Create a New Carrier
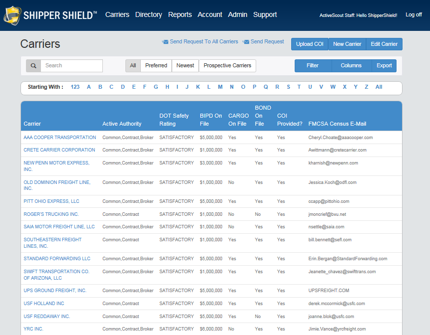Image resolution: width=430 pixels, height=335 pixels. (347, 44)
